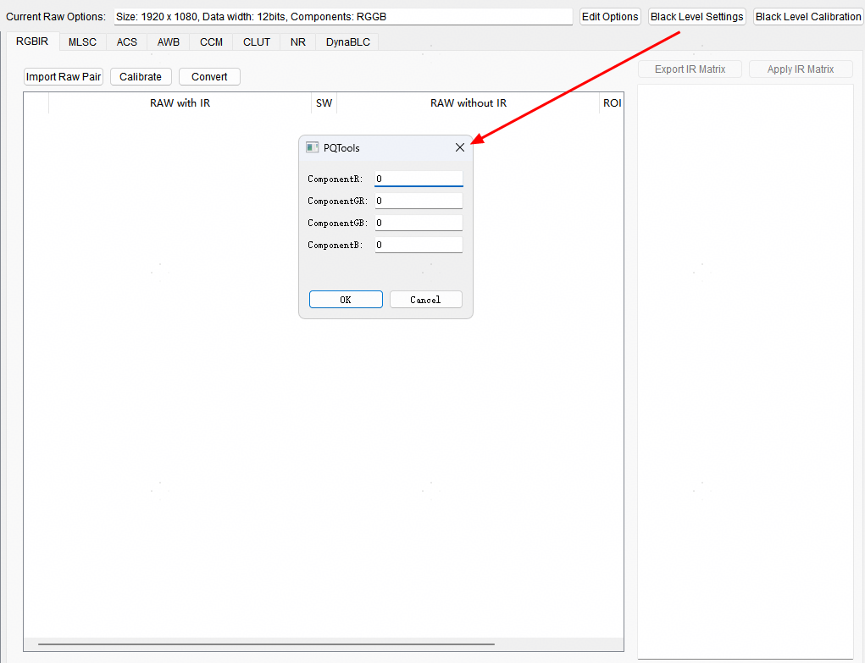
Task: Switch to the NR tab
Action: coord(297,42)
